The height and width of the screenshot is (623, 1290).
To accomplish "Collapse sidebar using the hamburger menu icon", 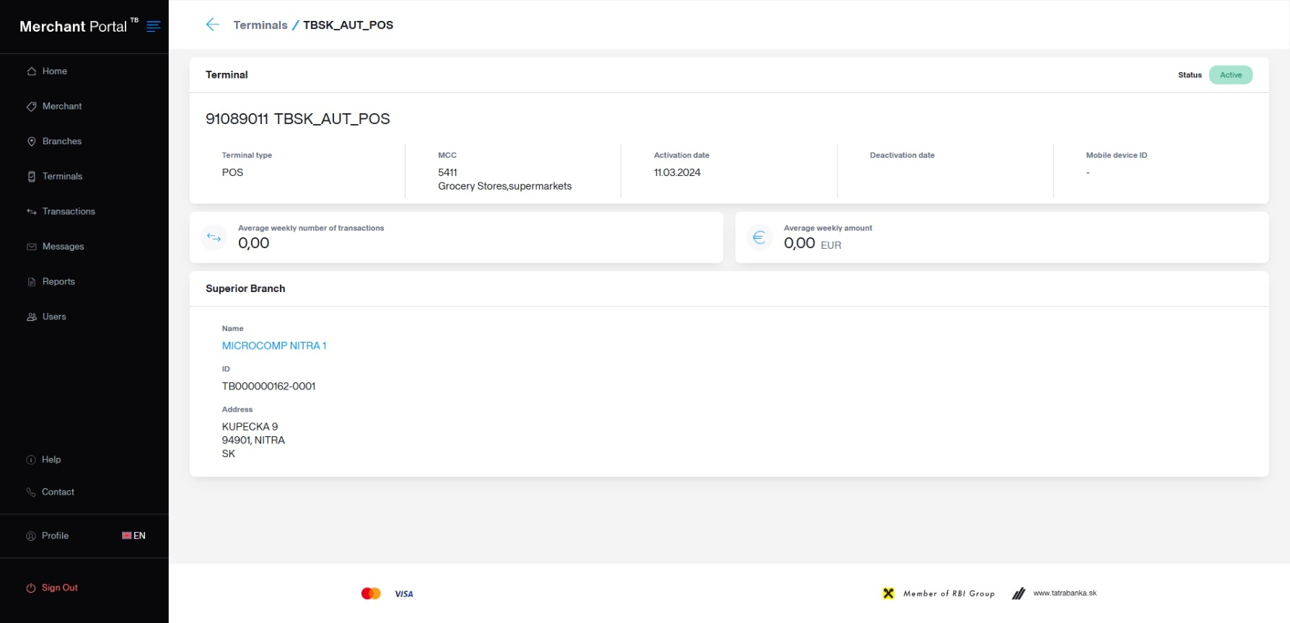I will 153,27.
